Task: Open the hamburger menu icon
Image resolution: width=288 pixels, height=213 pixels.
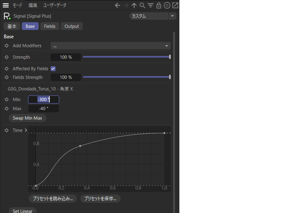Action: coord(6,5)
